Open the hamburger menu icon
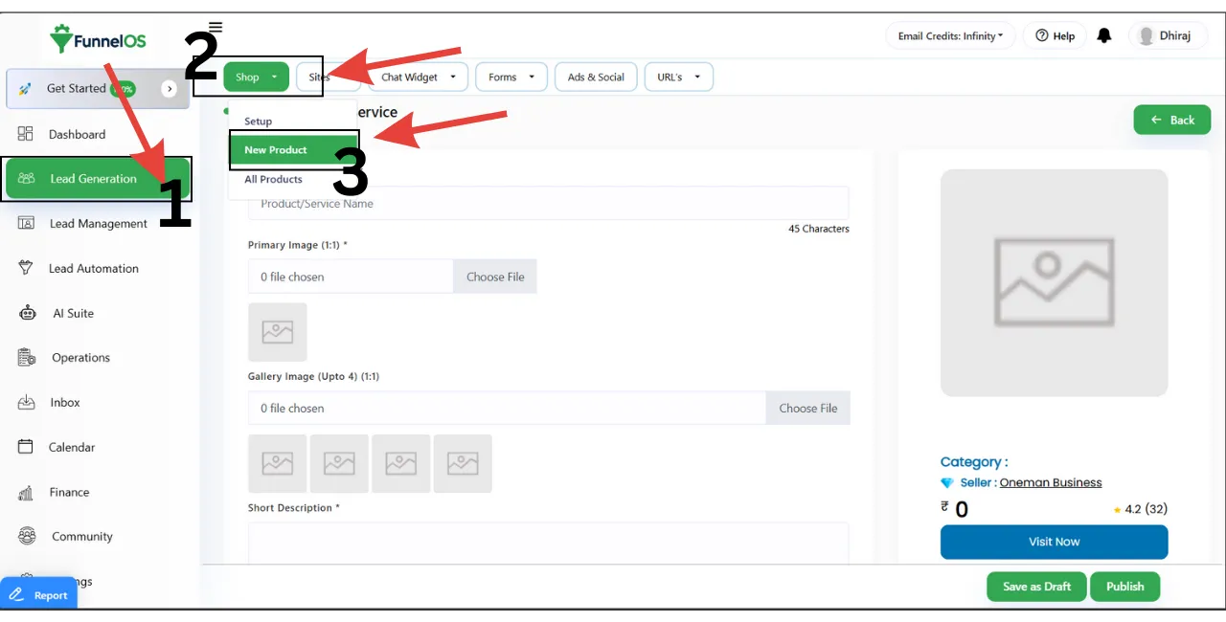 tap(216, 28)
